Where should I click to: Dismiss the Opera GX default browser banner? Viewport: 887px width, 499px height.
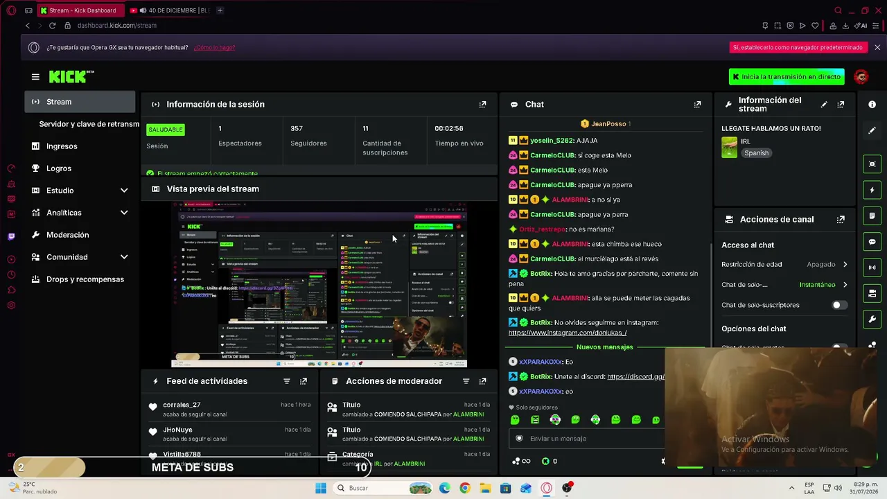pyautogui.click(x=877, y=48)
